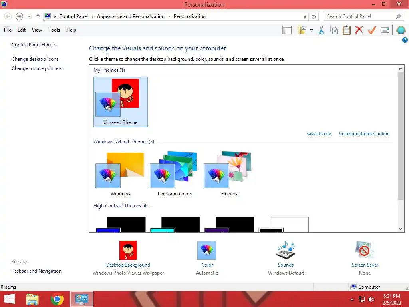The height and width of the screenshot is (307, 409).
Task: Open Google Chrome from the taskbar
Action: pos(57,299)
